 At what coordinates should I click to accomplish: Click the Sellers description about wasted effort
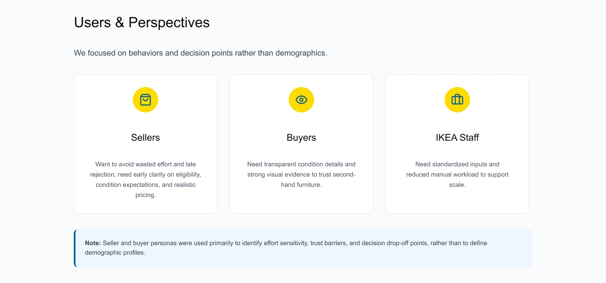[x=145, y=179]
